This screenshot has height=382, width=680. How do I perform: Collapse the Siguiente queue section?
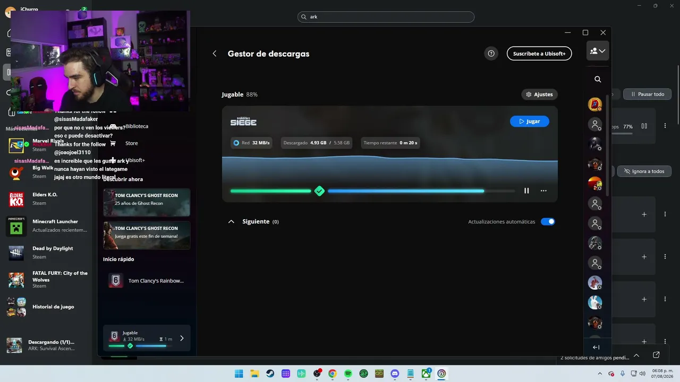(231, 222)
